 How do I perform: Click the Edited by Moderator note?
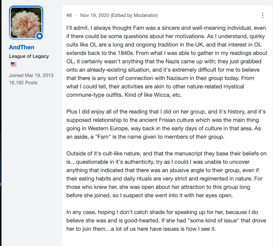pos(134,15)
